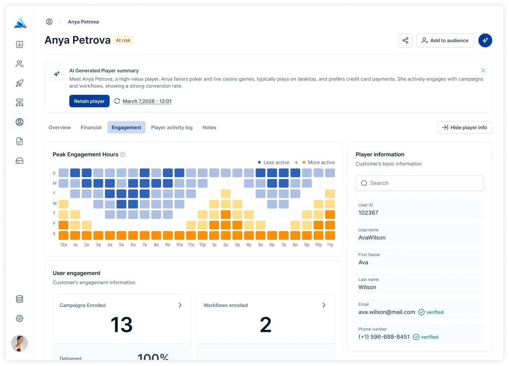Click the share icon button
This screenshot has width=509, height=366.
click(x=405, y=40)
